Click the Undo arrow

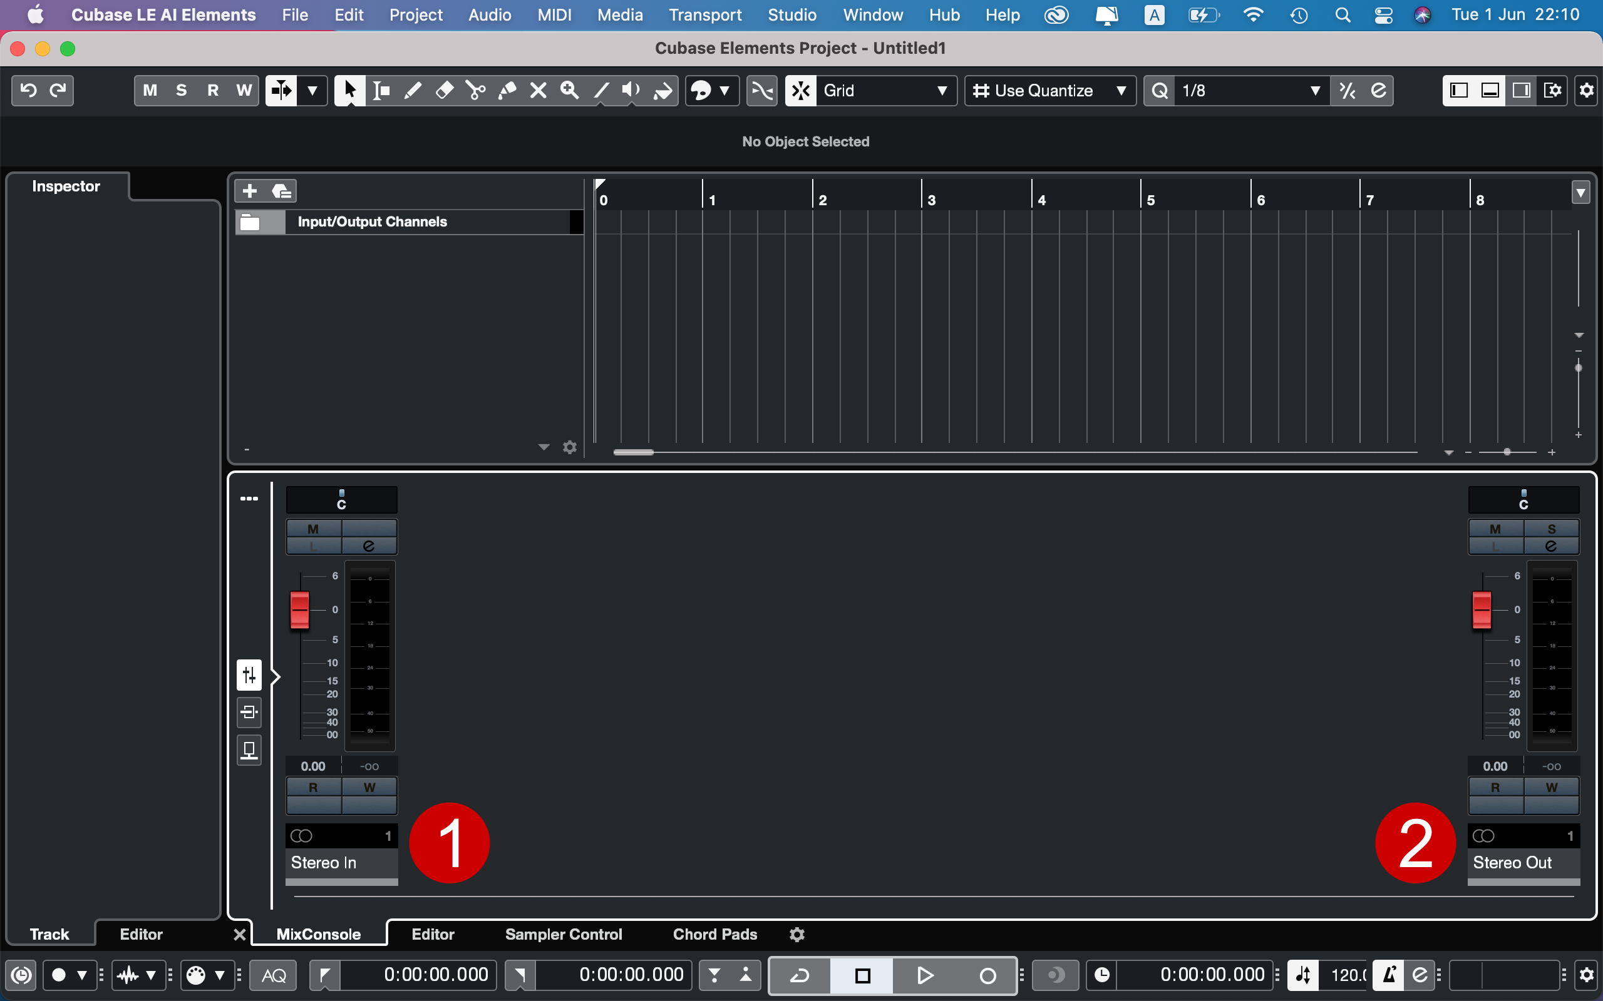pos(28,90)
